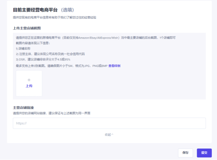Click the plus icon in upload box

(x=29, y=80)
